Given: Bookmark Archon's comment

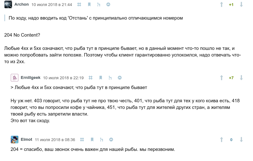Looking at the screenshot, I should click(x=89, y=4).
